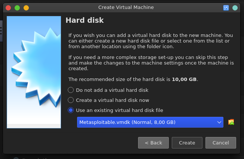244x159 pixels.
Task: Open the folder icon to choose a disk file
Action: (x=231, y=122)
